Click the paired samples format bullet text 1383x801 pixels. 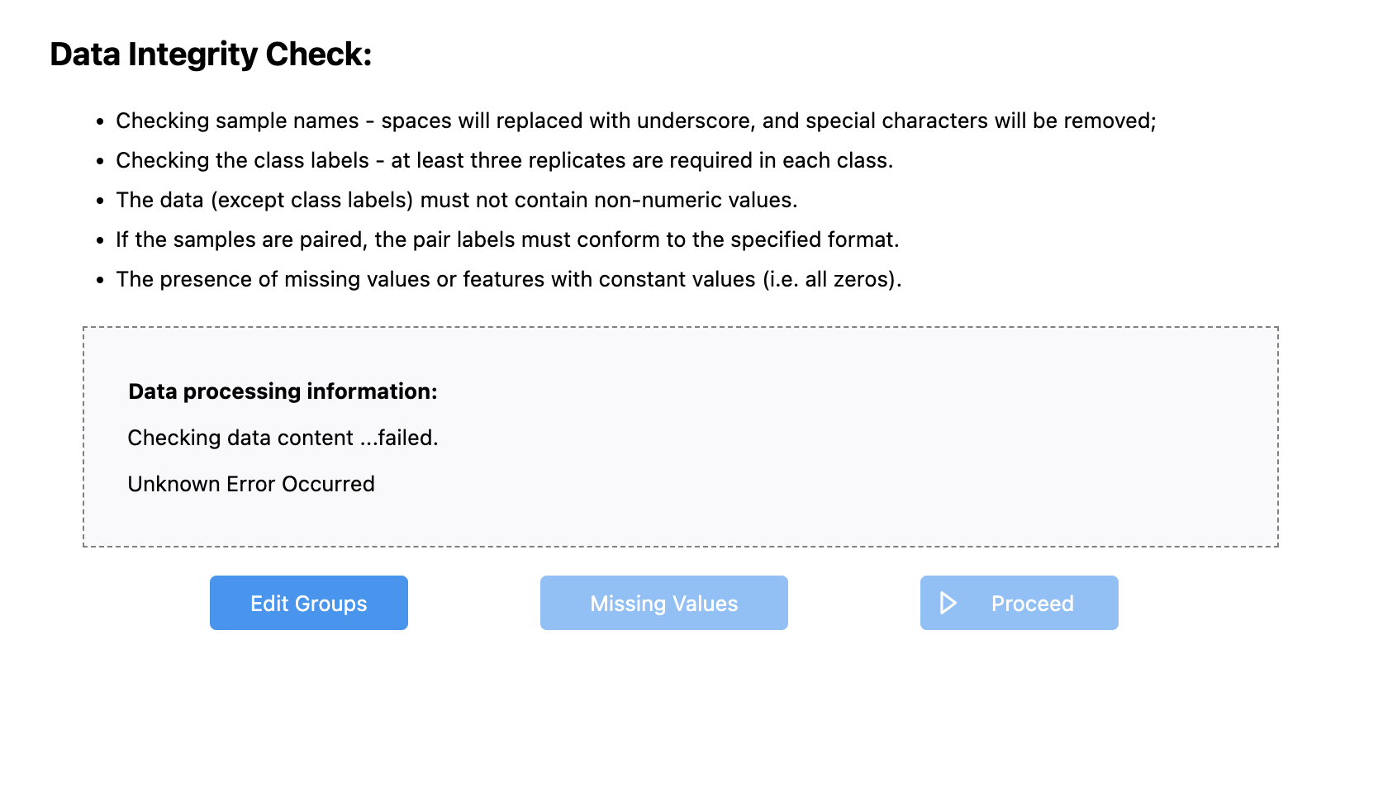click(x=507, y=239)
